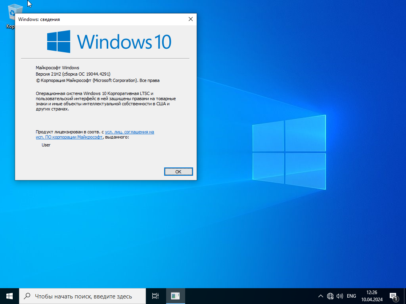Click the Windows 10 logo banner

109,41
